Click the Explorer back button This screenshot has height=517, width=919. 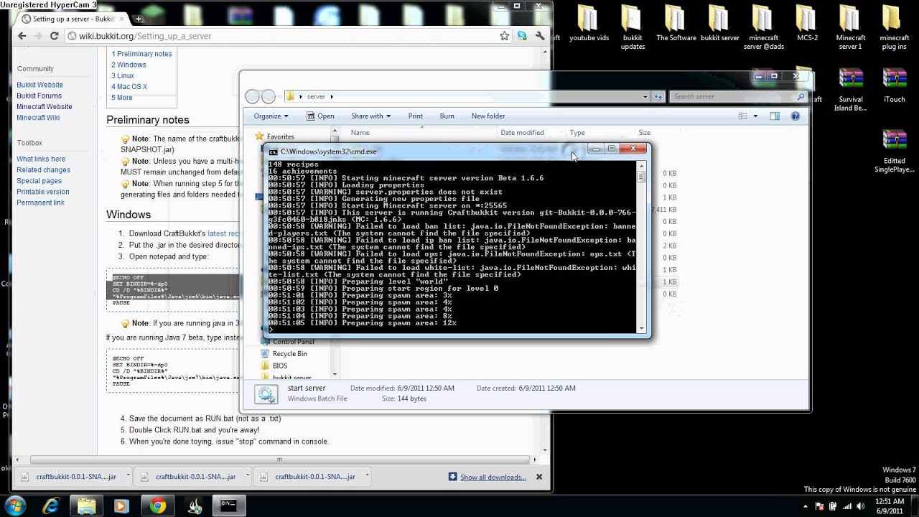tap(252, 96)
